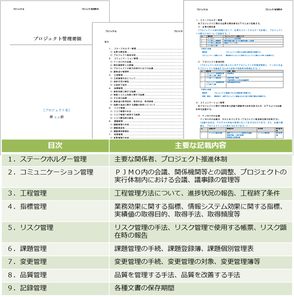This screenshot has height=297, width=294.
Task: Click table cell 4．指標管理
Action: click(x=55, y=211)
